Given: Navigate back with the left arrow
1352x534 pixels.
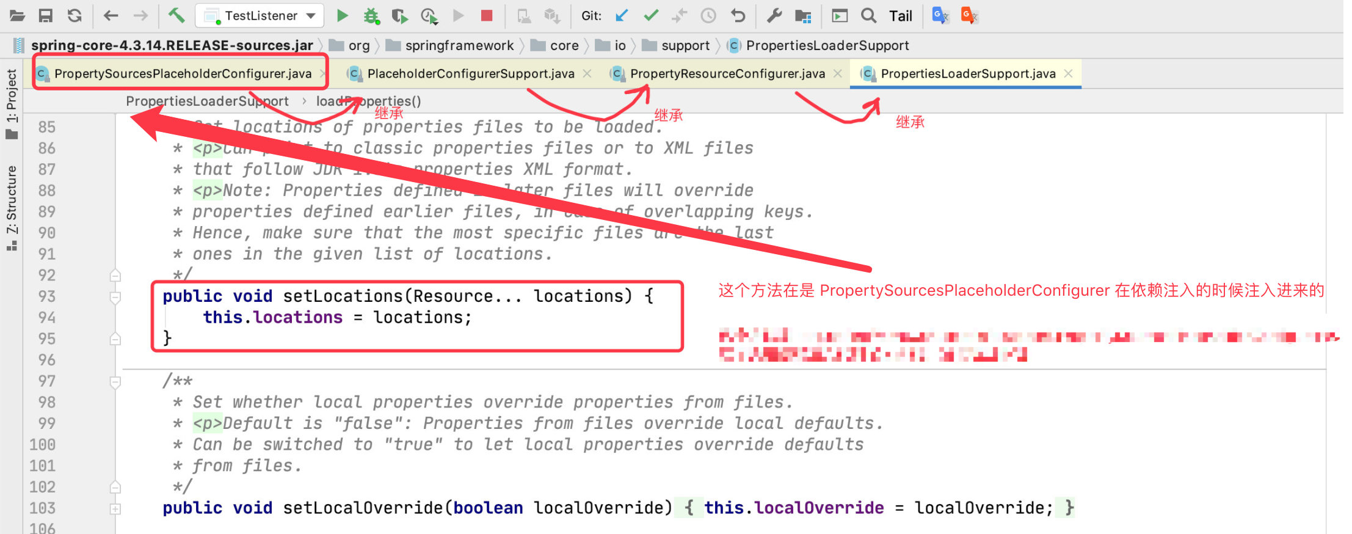Looking at the screenshot, I should tap(111, 15).
